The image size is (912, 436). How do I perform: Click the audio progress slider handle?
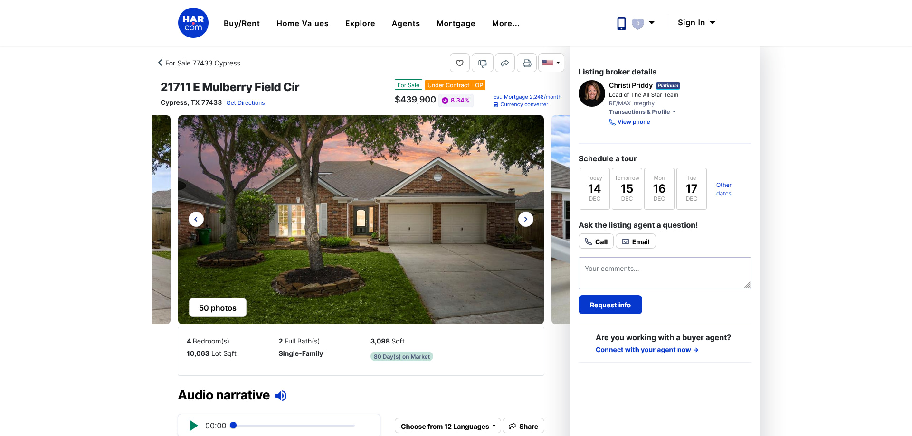[233, 426]
